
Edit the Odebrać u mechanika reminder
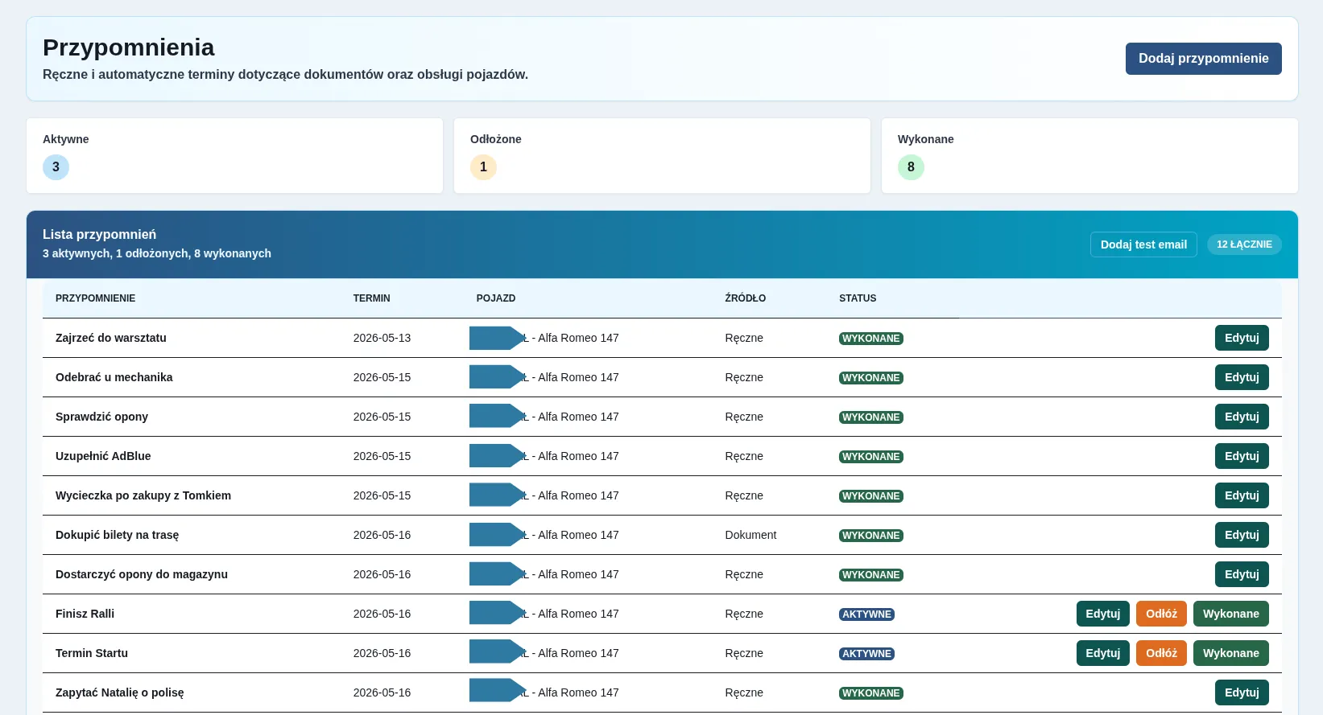pos(1242,377)
